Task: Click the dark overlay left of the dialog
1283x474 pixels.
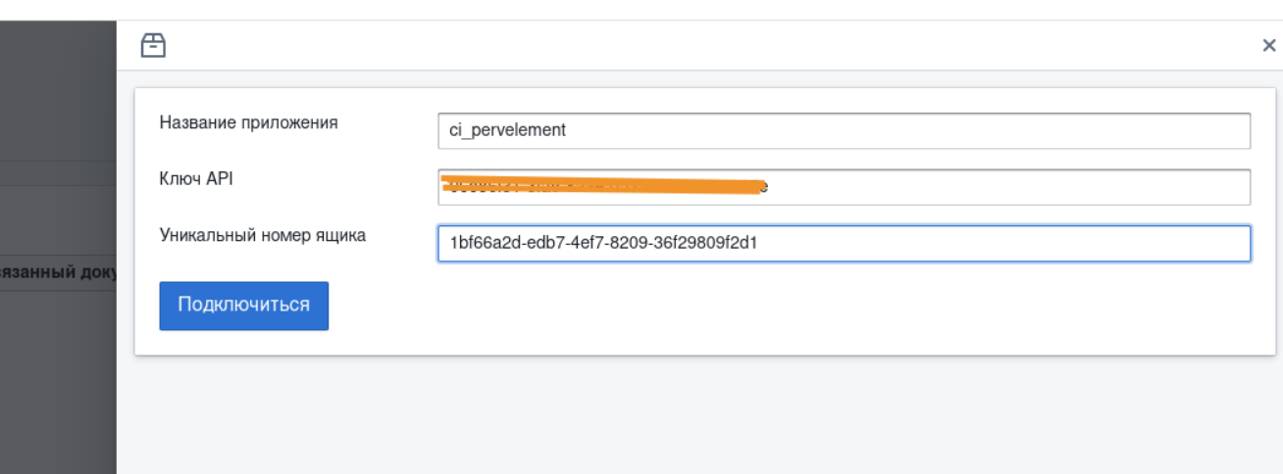Action: pos(59,392)
